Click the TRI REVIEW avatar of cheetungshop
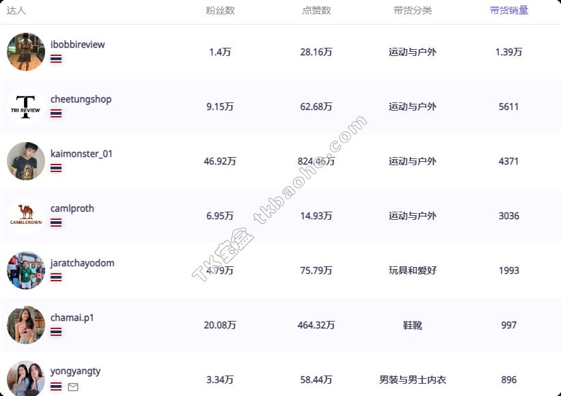The width and height of the screenshot is (561, 396). [x=26, y=107]
